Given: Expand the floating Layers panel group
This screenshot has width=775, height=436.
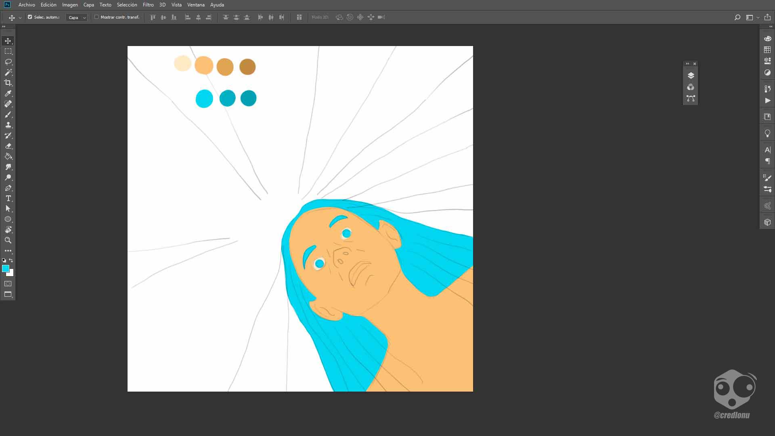Looking at the screenshot, I should pos(687,64).
